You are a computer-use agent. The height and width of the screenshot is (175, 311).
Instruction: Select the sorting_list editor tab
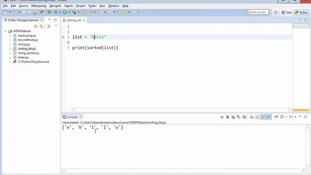[x=73, y=20]
